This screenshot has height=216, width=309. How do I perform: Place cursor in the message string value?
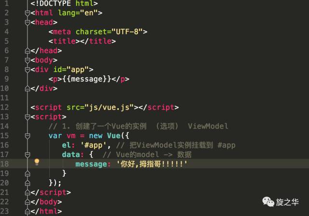coord(152,164)
